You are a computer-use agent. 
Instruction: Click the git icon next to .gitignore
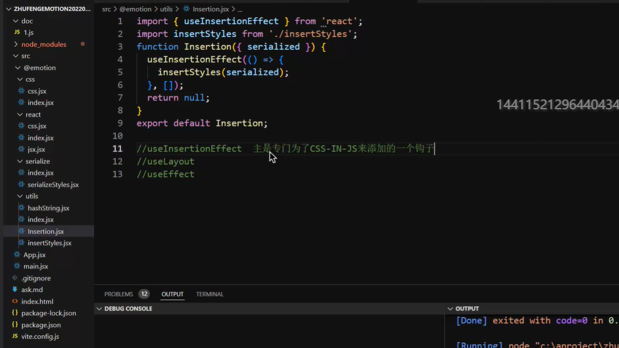[15, 278]
